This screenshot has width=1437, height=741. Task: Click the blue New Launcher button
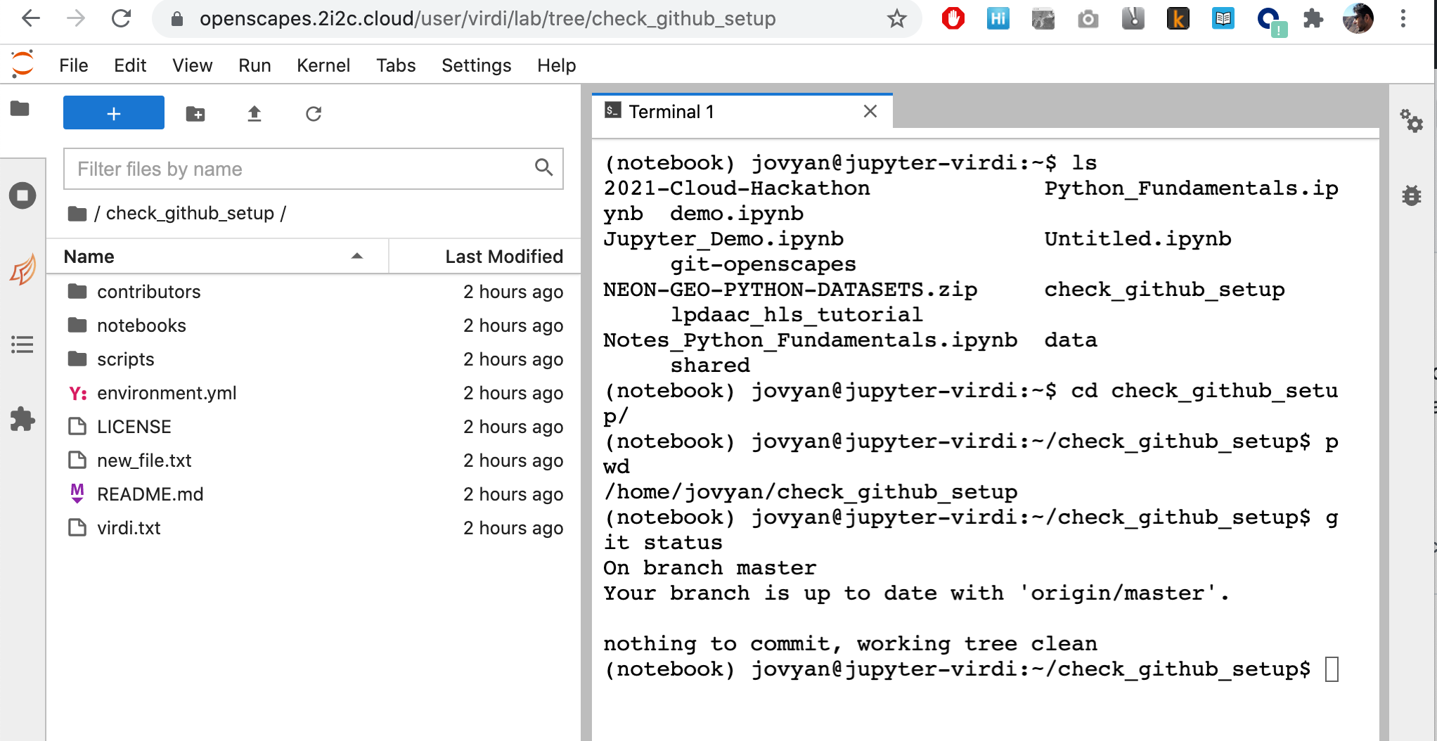pos(113,112)
